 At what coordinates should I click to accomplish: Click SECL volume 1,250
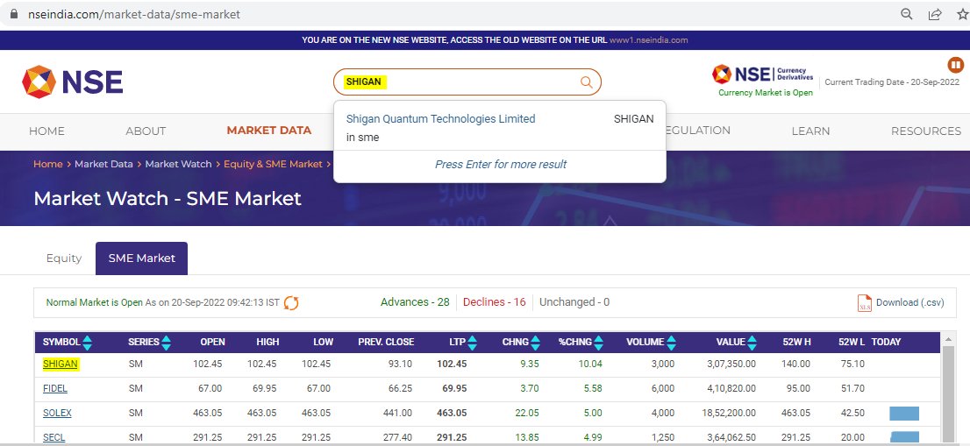tap(662, 437)
